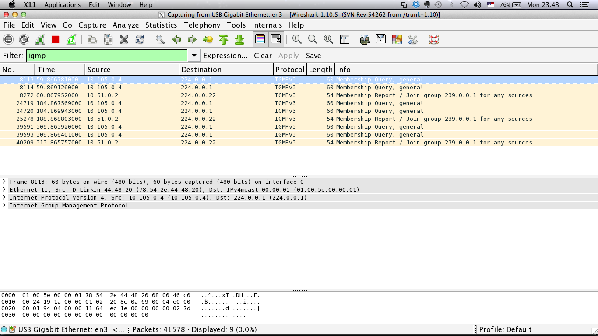Viewport: 598px width, 336px height.
Task: Open the filter history dropdown arrow
Action: pyautogui.click(x=194, y=56)
